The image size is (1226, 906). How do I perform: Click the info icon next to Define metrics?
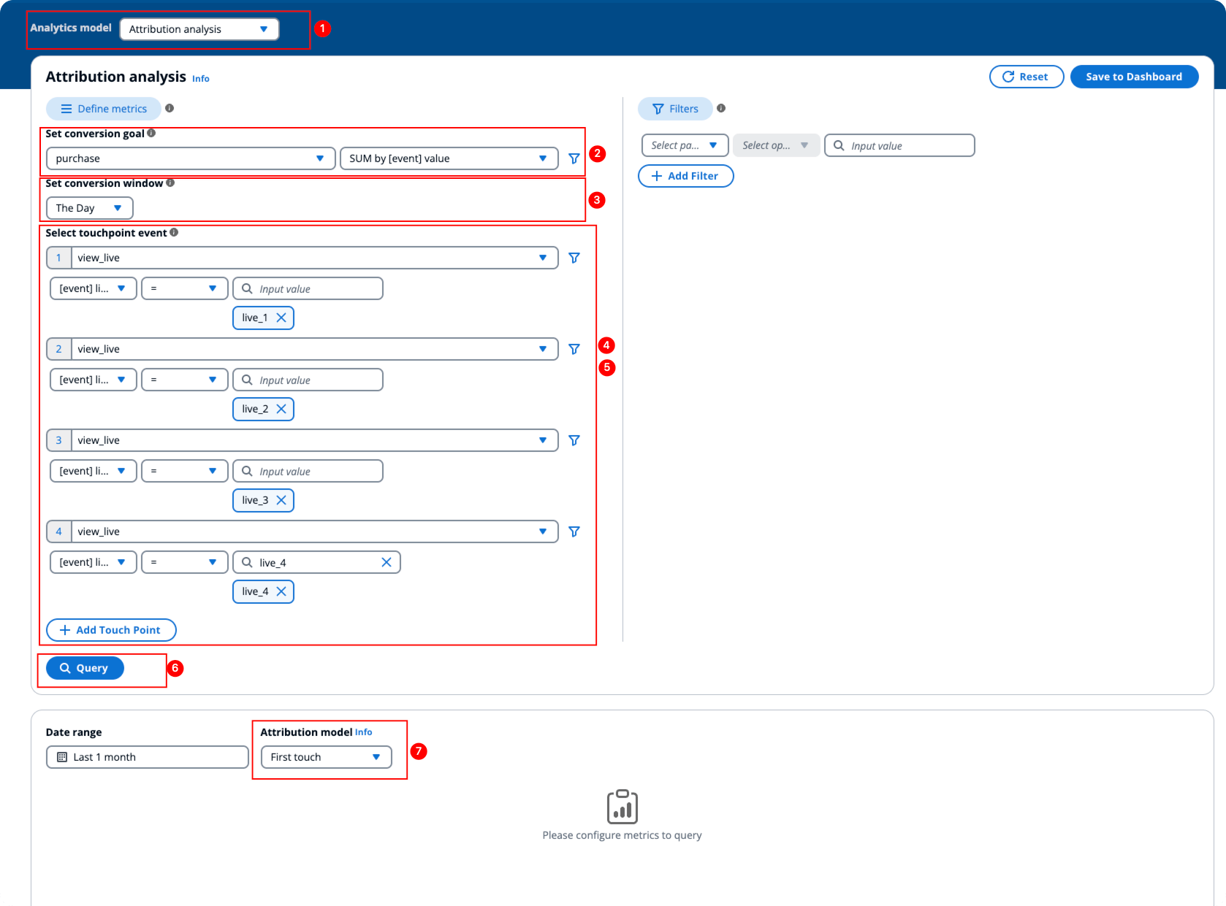170,108
